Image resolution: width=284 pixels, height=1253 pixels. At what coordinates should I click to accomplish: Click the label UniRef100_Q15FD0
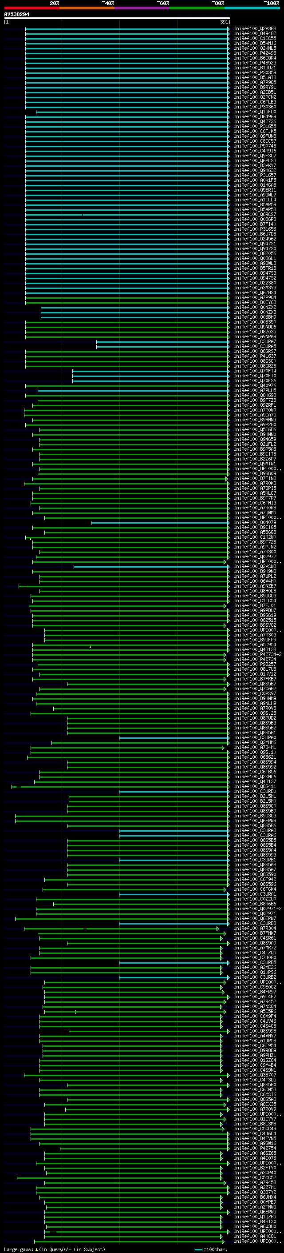pos(255,112)
